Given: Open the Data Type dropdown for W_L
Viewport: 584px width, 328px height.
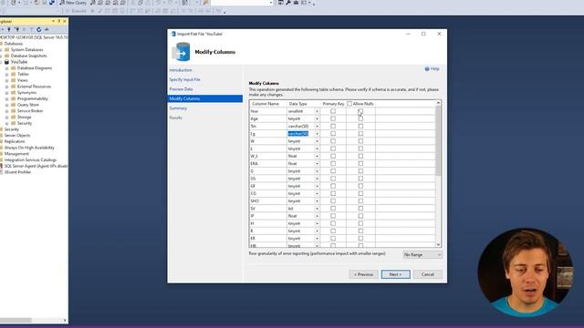Looking at the screenshot, I should tap(317, 156).
